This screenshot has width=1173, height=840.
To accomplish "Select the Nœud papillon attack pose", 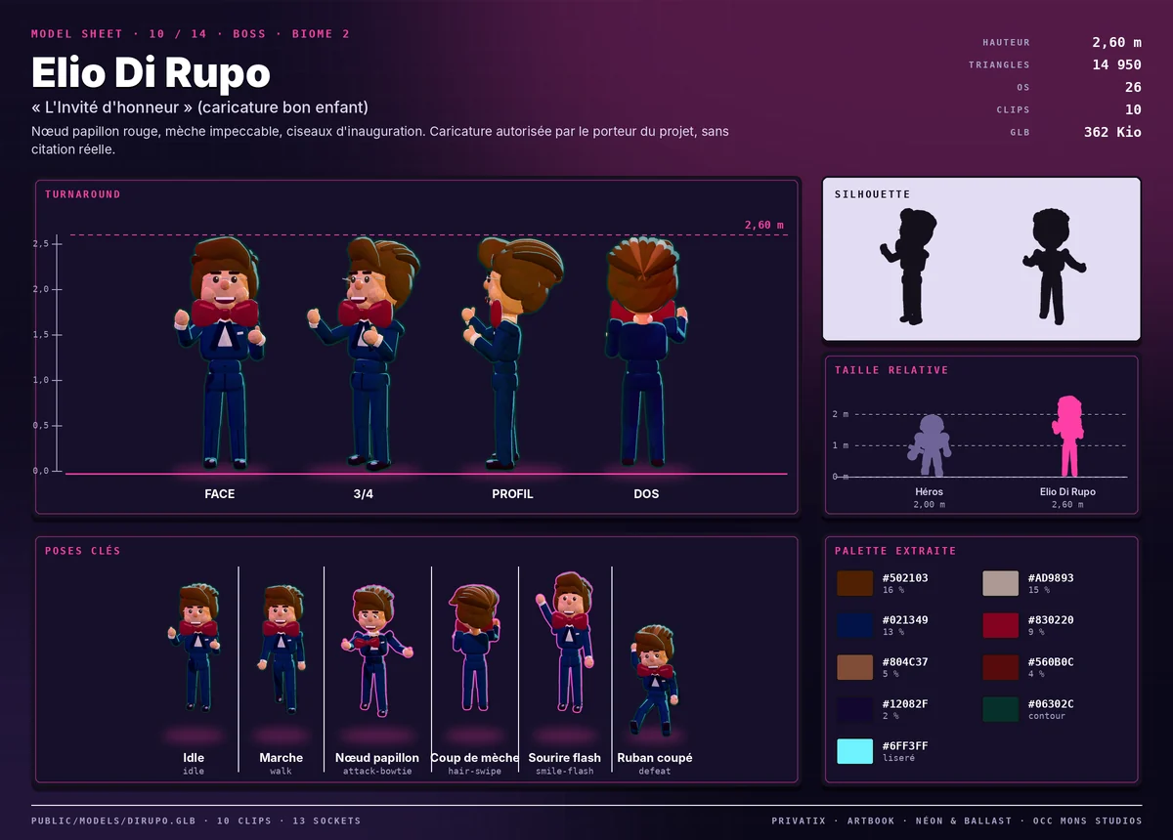I will coord(377,651).
